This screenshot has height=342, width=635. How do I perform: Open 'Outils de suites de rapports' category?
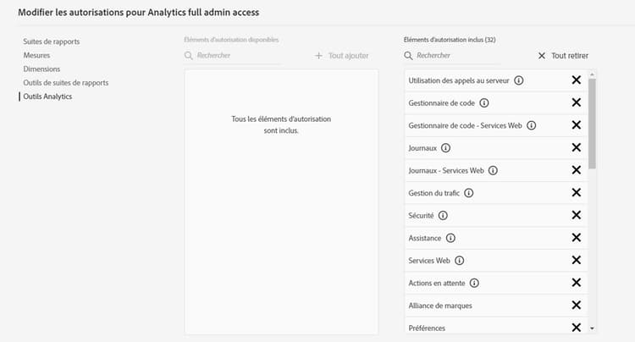click(x=66, y=82)
